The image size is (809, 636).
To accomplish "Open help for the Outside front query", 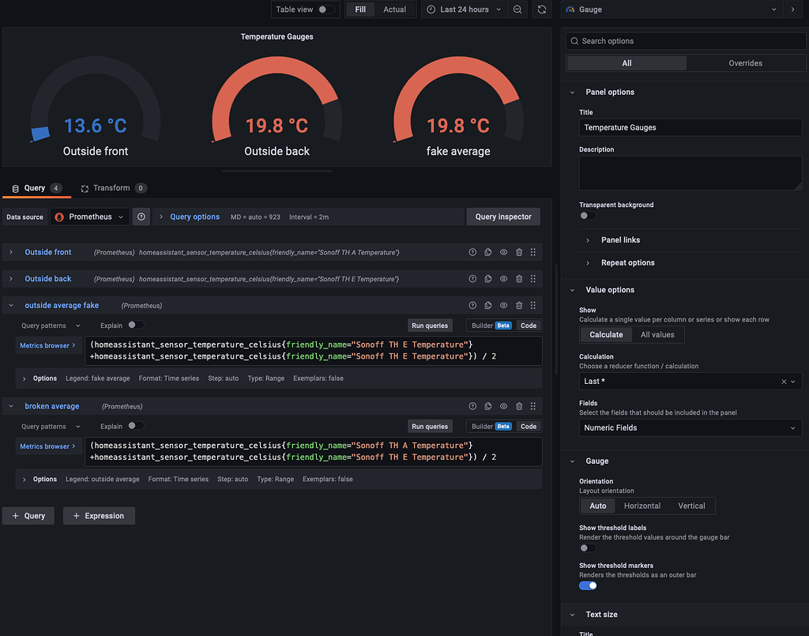I will (472, 251).
